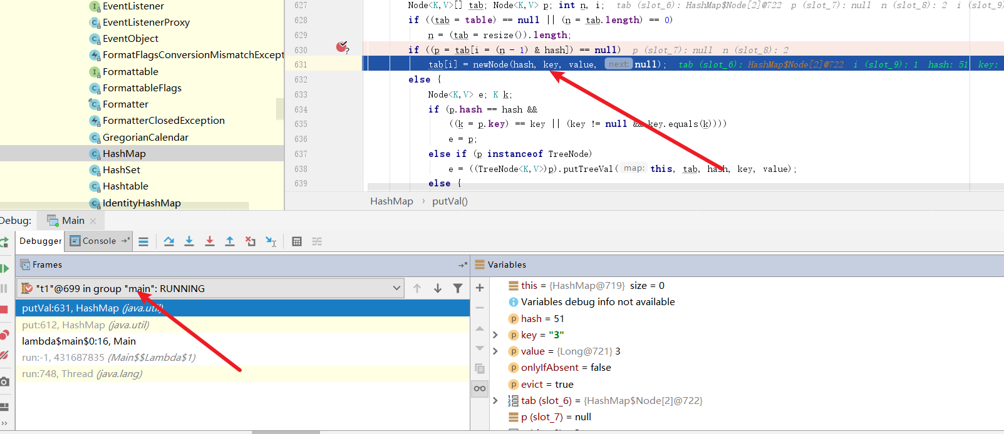Open the Evaluate Expression calculator icon
1004x434 pixels.
pyautogui.click(x=297, y=241)
